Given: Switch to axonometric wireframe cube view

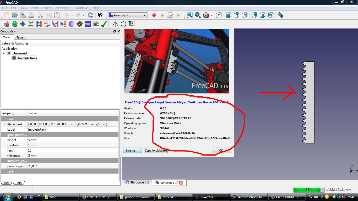Looking at the screenshot, I should [x=219, y=15].
